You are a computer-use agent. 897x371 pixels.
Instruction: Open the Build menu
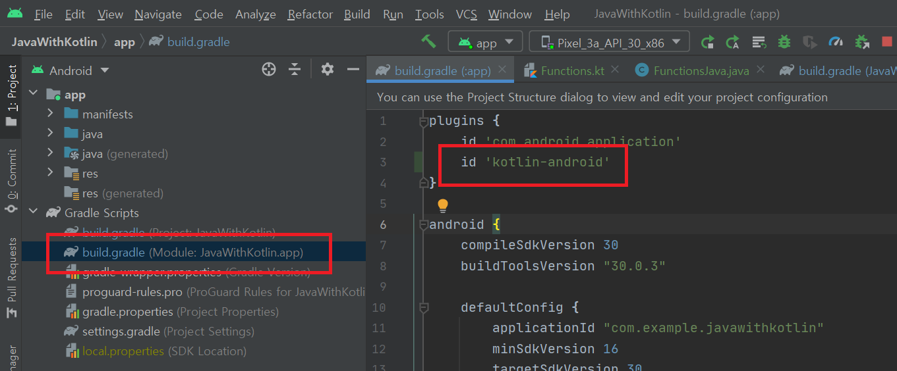357,14
